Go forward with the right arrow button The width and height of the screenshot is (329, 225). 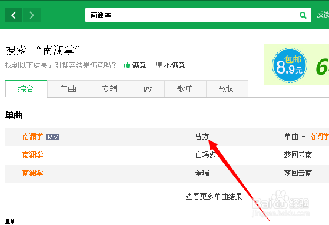coord(32,15)
